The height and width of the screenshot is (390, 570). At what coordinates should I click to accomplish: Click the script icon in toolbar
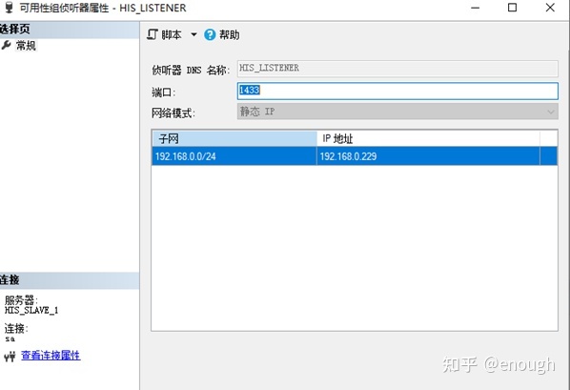point(153,34)
